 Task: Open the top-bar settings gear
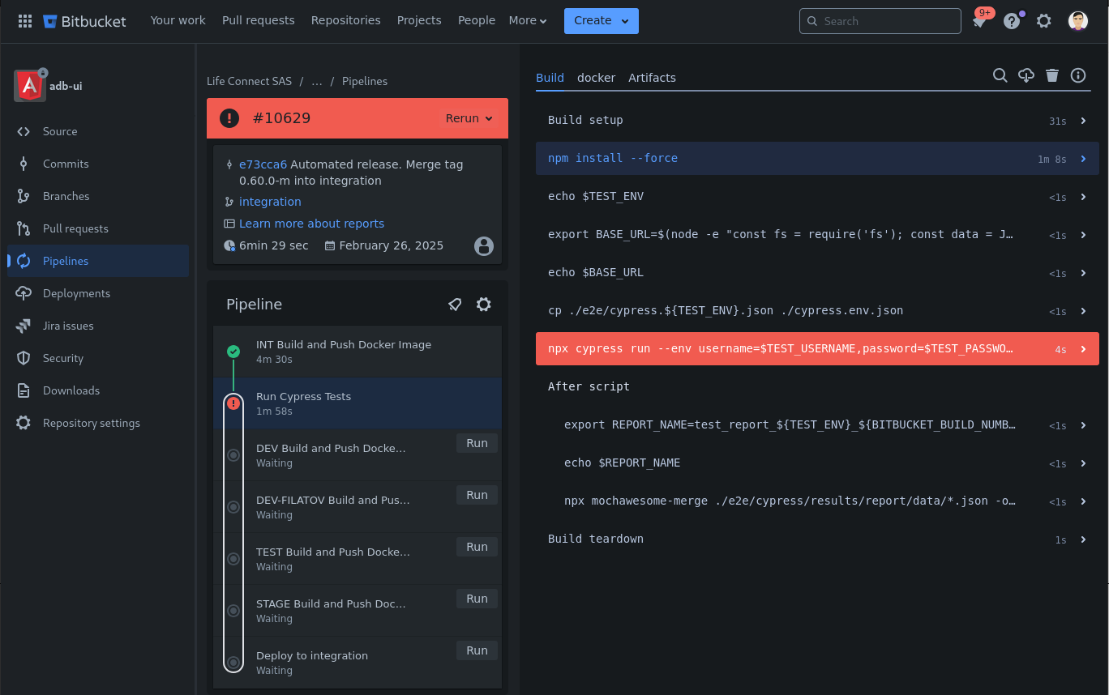click(1044, 21)
